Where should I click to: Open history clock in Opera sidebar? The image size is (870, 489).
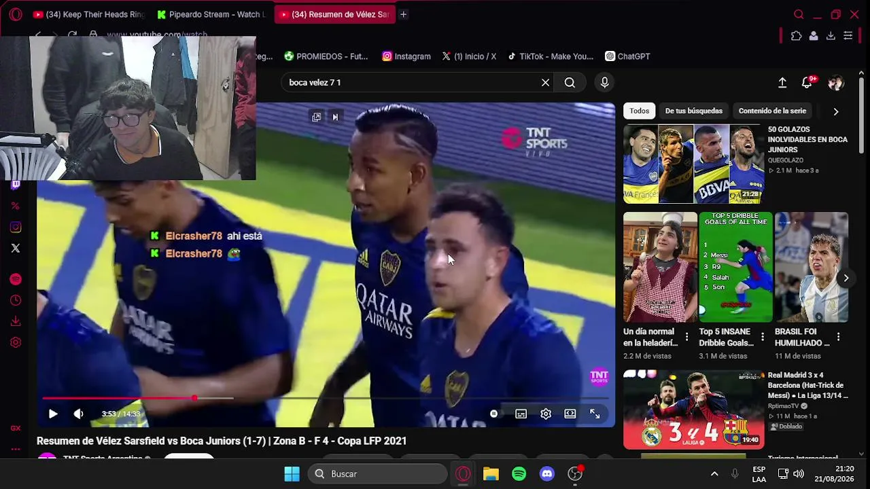tap(16, 300)
